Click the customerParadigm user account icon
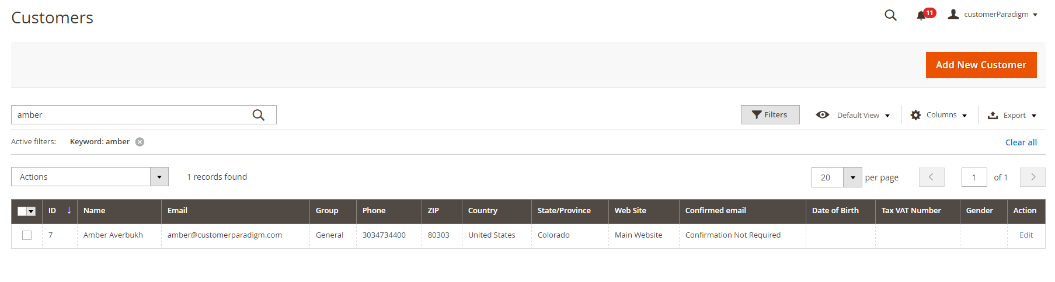 [x=953, y=15]
